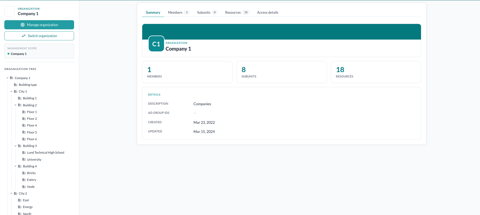The height and width of the screenshot is (215, 480).
Task: Click the Members tab count badge
Action: coord(187,12)
